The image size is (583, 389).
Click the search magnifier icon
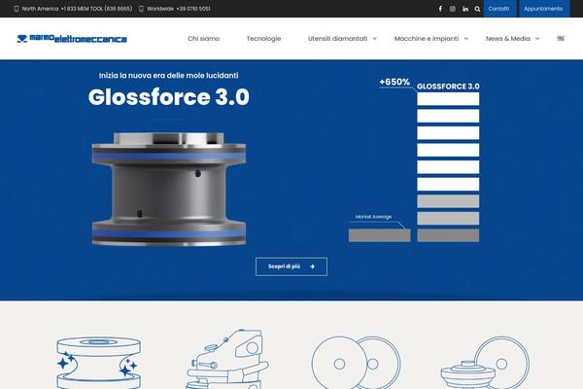point(477,9)
